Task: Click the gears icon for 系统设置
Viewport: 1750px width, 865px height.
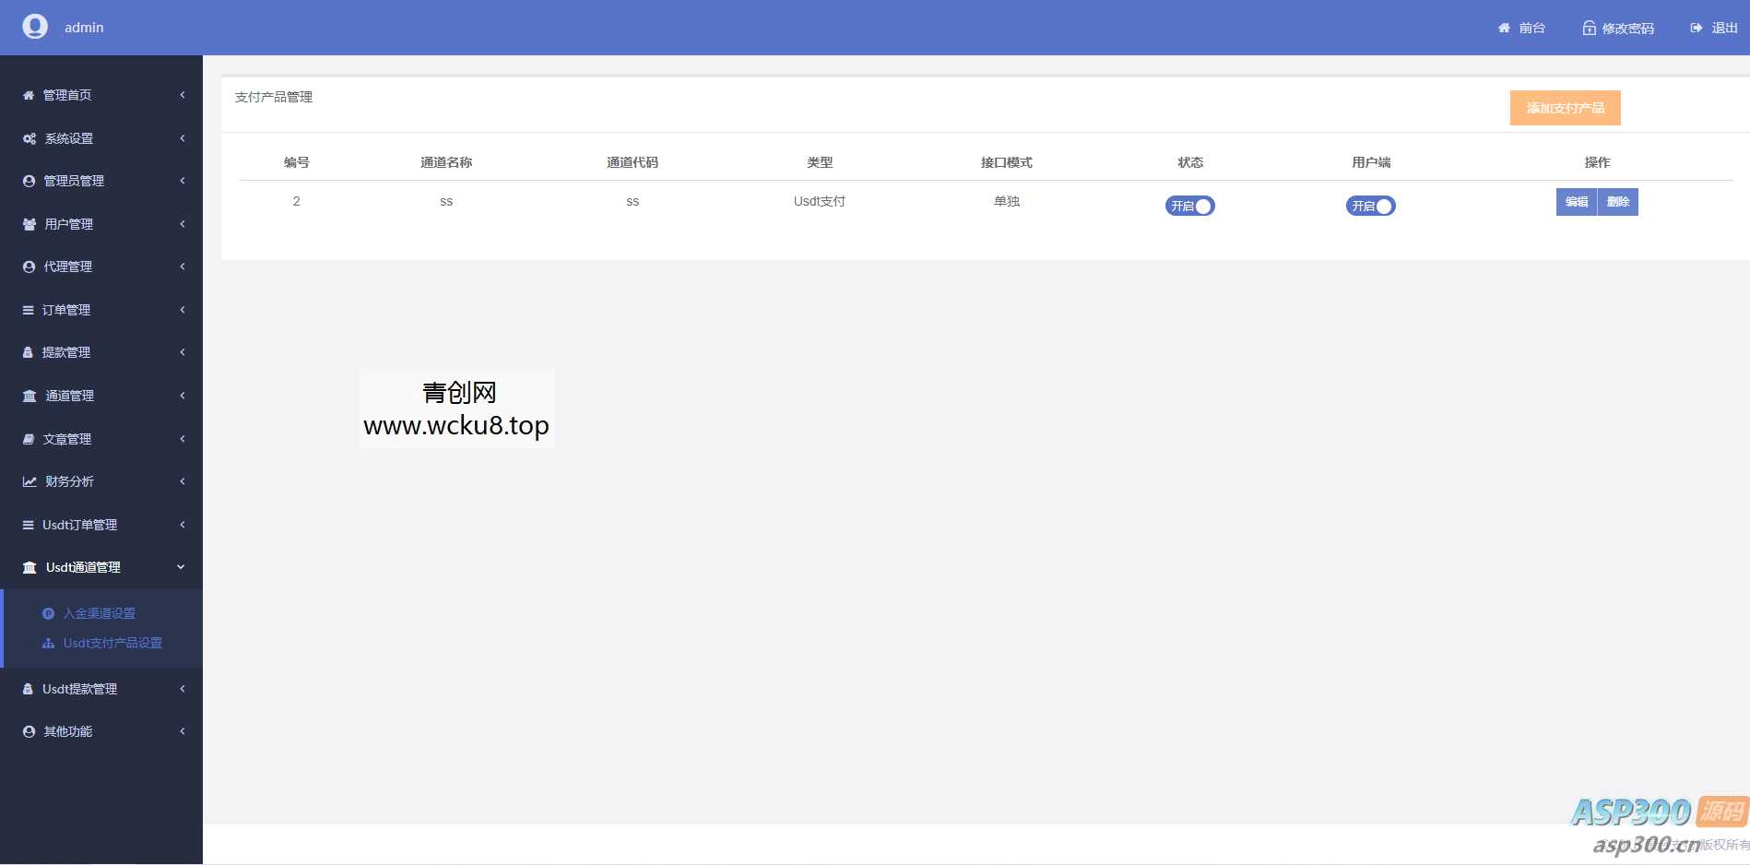Action: [x=30, y=138]
